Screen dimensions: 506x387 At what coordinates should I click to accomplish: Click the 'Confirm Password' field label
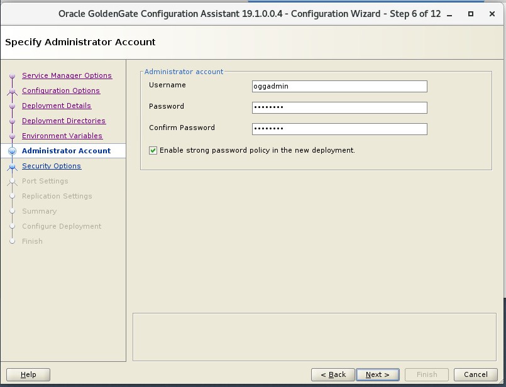[x=182, y=128]
